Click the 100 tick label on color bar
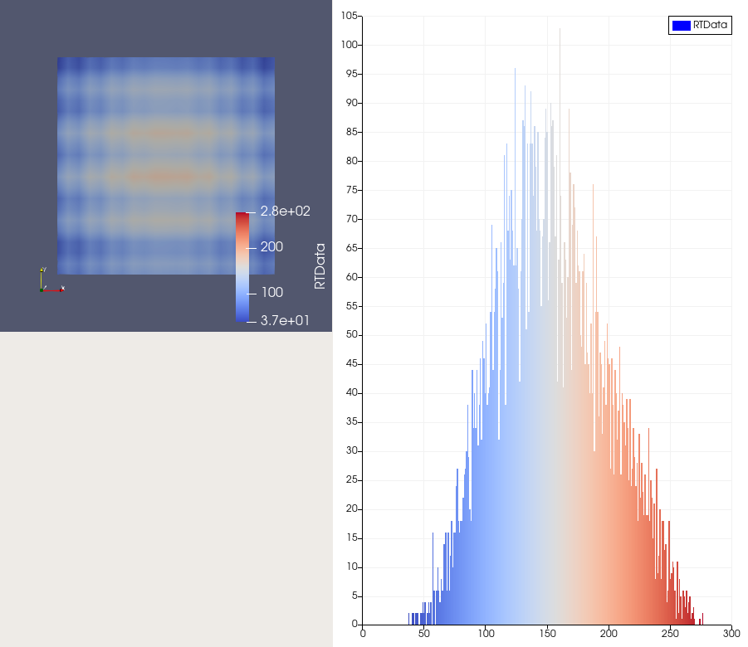 tap(271, 292)
